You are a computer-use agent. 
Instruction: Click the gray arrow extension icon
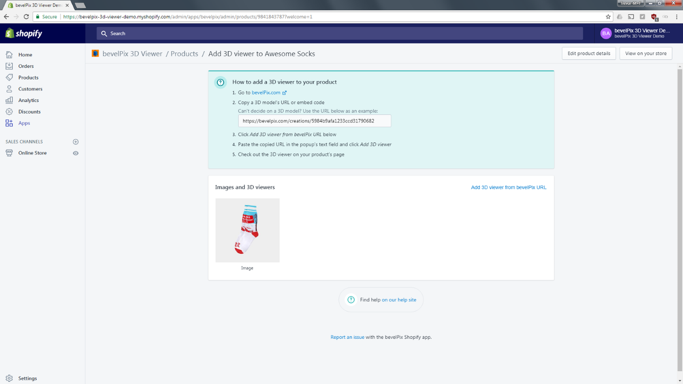pyautogui.click(x=642, y=17)
